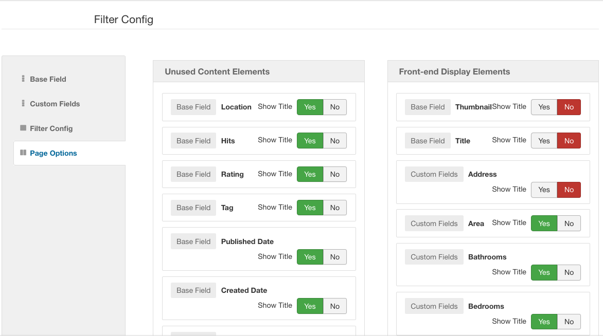
Task: Choose No for Bathrooms Show Title
Action: tap(569, 272)
